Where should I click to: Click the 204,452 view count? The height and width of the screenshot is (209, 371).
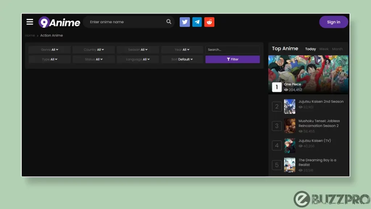(295, 90)
